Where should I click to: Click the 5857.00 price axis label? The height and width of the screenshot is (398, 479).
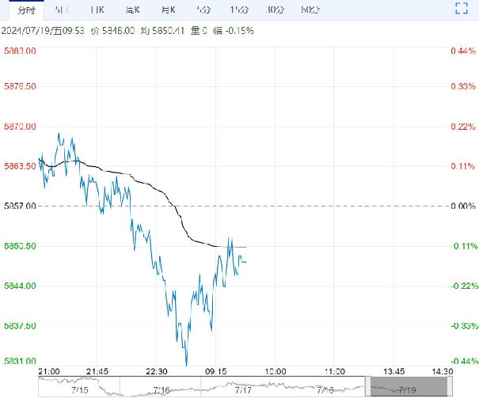pos(20,206)
